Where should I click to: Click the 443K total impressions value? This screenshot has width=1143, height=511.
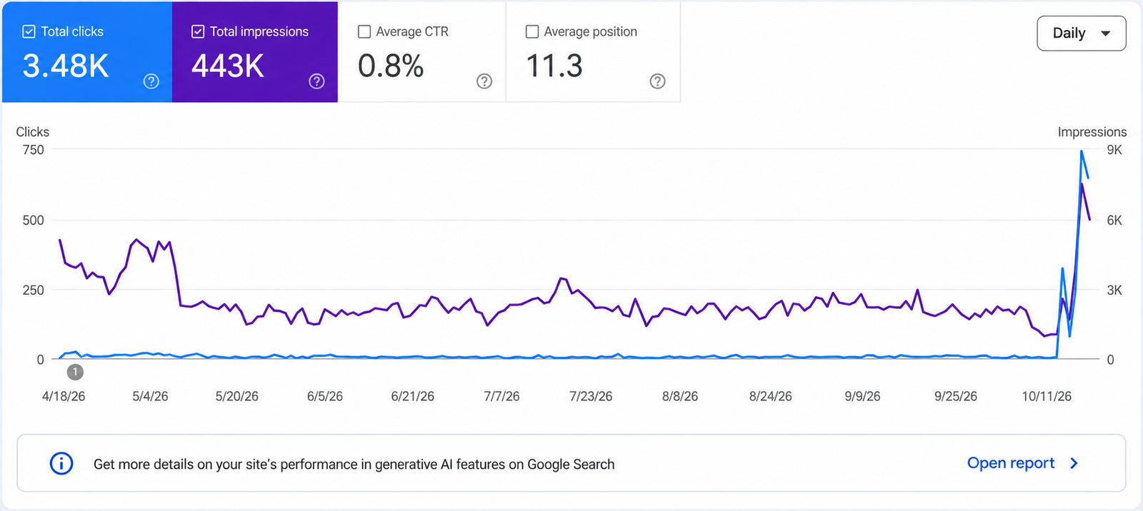tap(228, 66)
